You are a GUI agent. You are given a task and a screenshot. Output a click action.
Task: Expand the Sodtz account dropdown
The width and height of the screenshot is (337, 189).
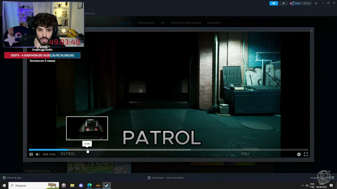point(302,3)
